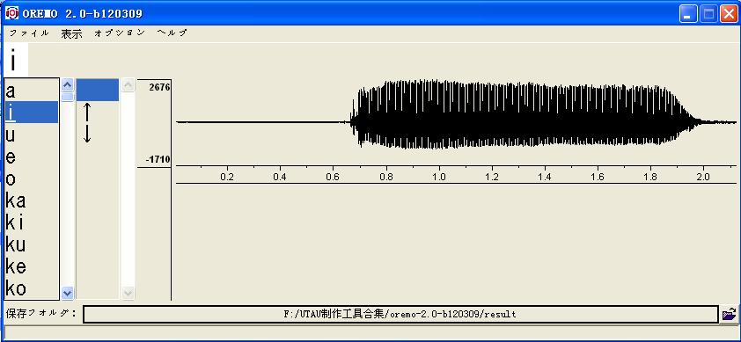
Task: Click the pitch list scroll-down arrow
Action: pos(128,293)
